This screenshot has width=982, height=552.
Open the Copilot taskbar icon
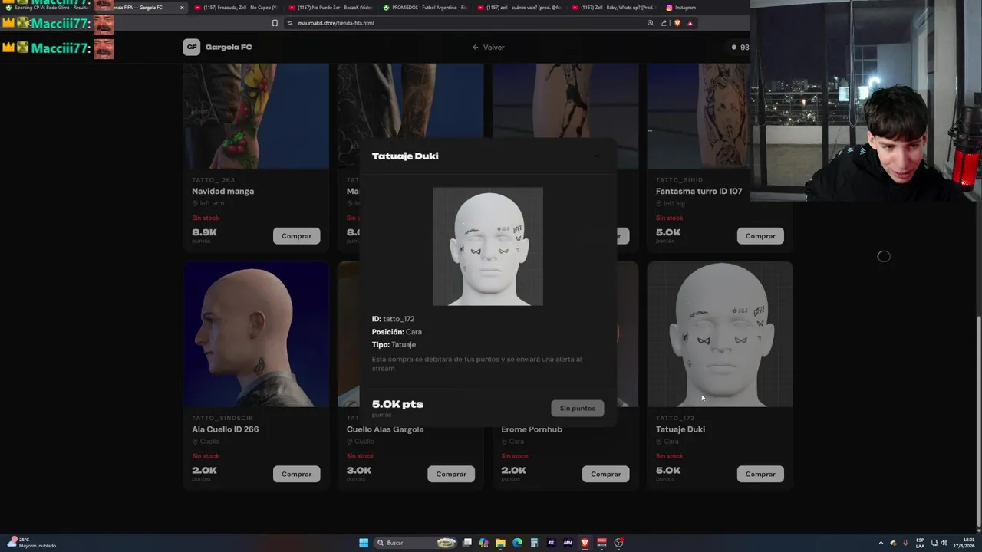pos(483,543)
